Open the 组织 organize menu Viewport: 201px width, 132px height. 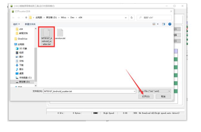[x=16, y=24]
